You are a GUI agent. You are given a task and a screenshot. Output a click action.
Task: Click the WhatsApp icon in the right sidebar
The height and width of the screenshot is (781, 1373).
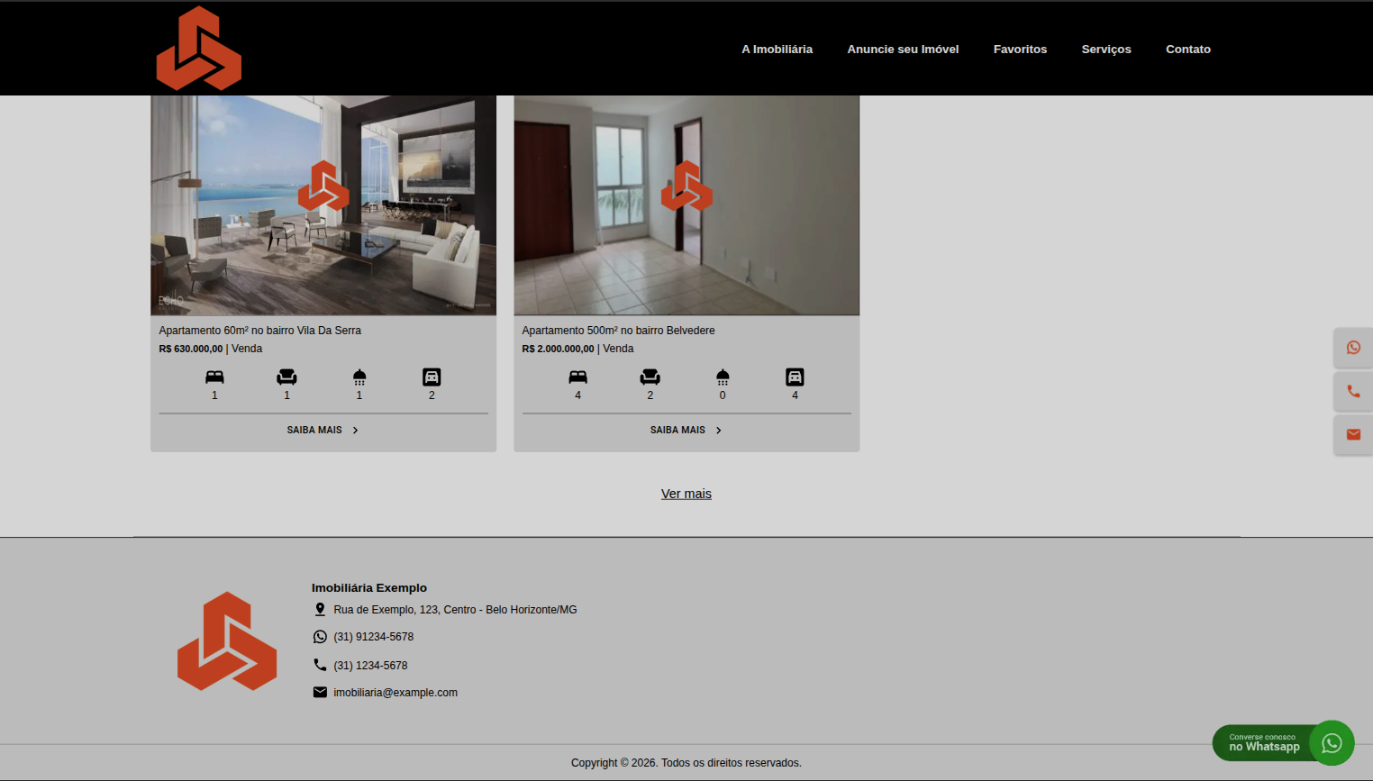tap(1352, 347)
